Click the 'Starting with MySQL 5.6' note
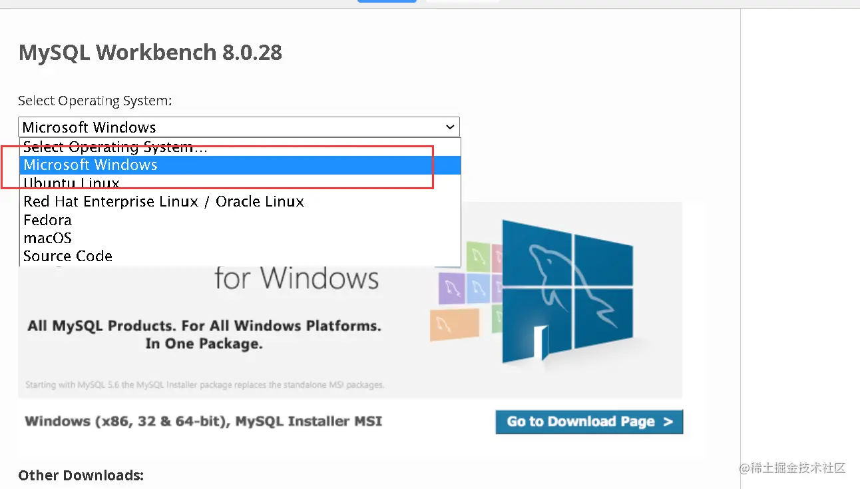 (204, 385)
